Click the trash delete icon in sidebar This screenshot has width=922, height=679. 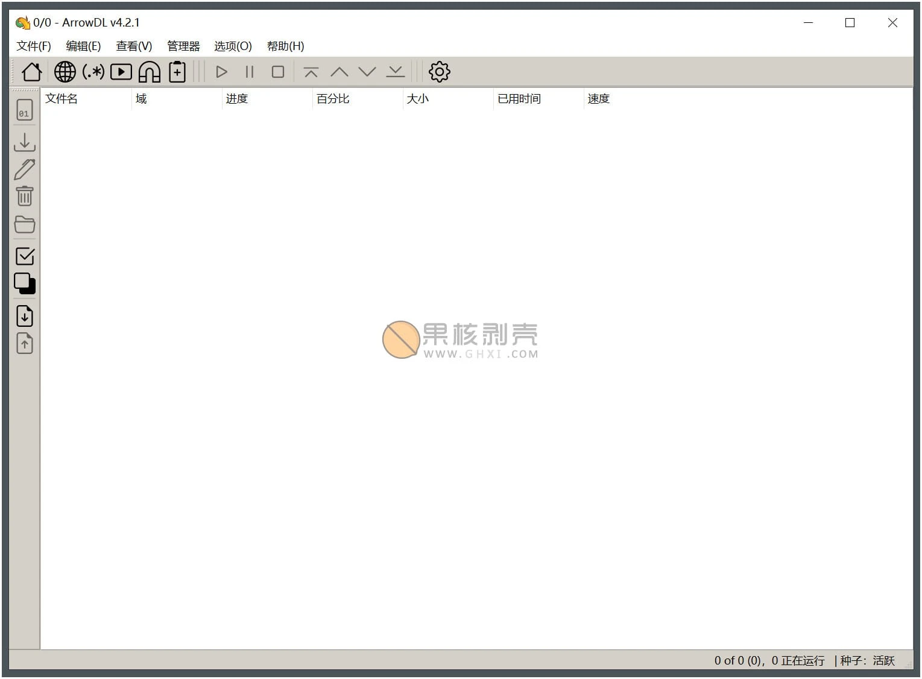coord(25,197)
